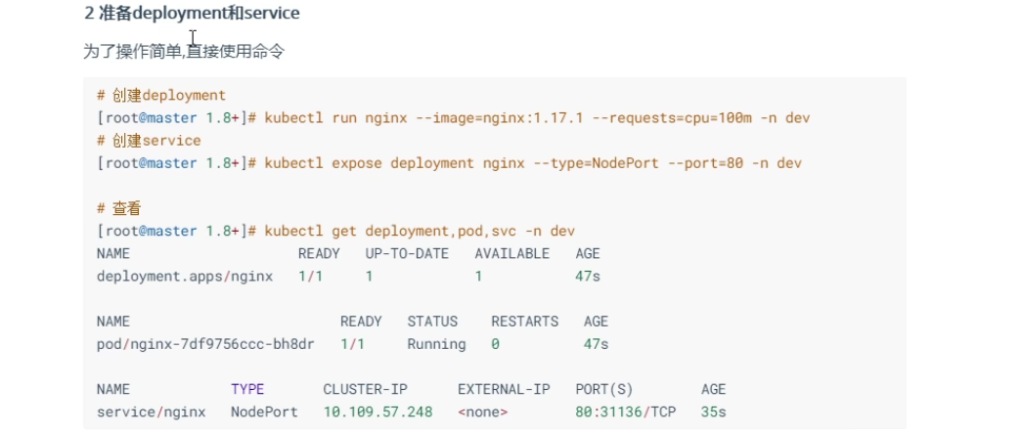Click the "# 创建service" comment line
The image size is (1022, 432).
click(x=149, y=141)
